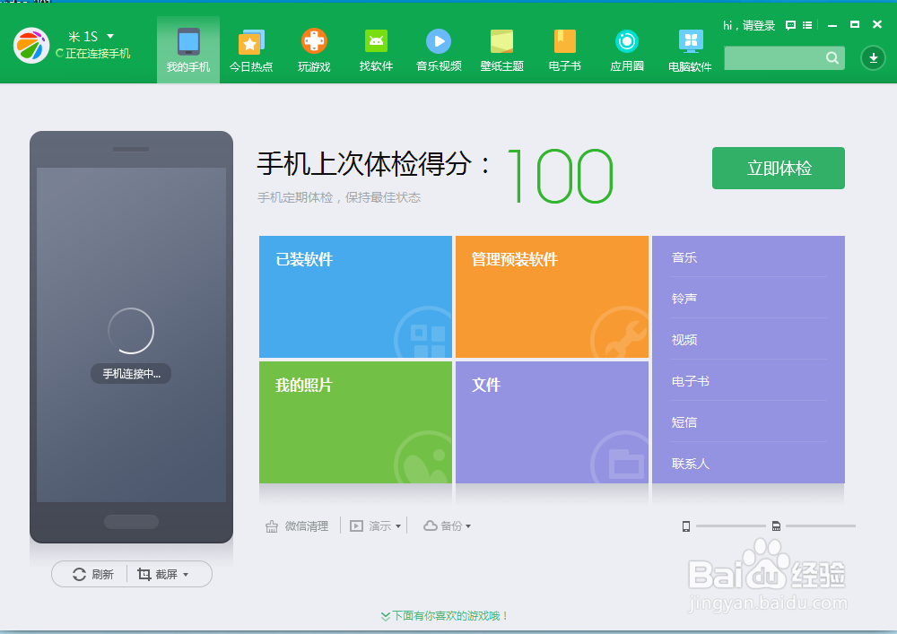The image size is (897, 634).
Task: Click the 正在连接手机 status text
Action: 98,53
